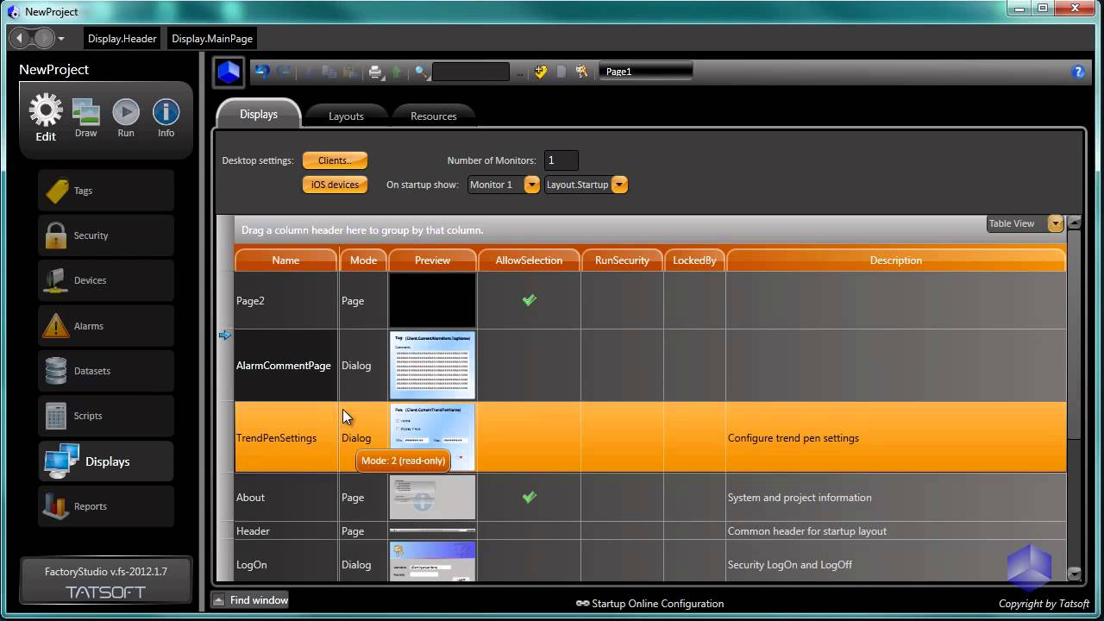The image size is (1104, 621).
Task: Open Devices in the sidebar
Action: [106, 280]
